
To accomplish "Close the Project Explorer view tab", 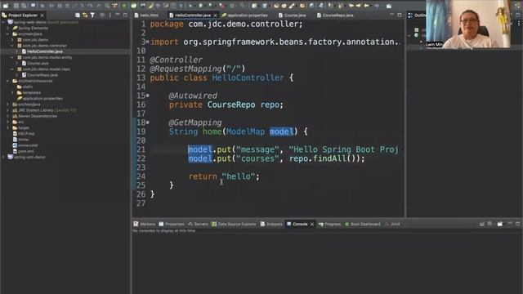I will tap(42, 16).
